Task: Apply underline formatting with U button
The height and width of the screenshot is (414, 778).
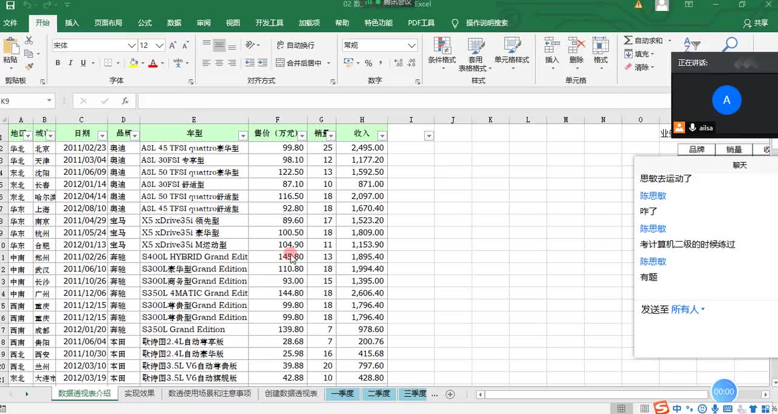Action: tap(83, 63)
